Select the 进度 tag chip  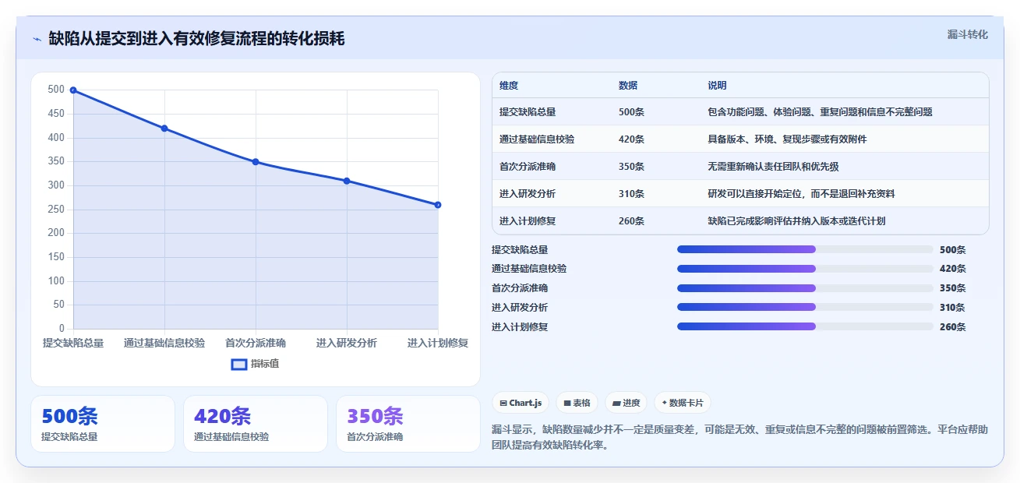(626, 403)
